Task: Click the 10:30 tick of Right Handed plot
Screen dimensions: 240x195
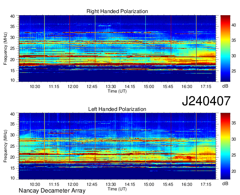Action: pos(35,87)
